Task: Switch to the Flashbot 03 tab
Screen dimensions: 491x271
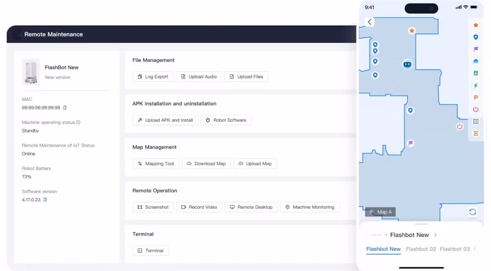Action: click(455, 249)
